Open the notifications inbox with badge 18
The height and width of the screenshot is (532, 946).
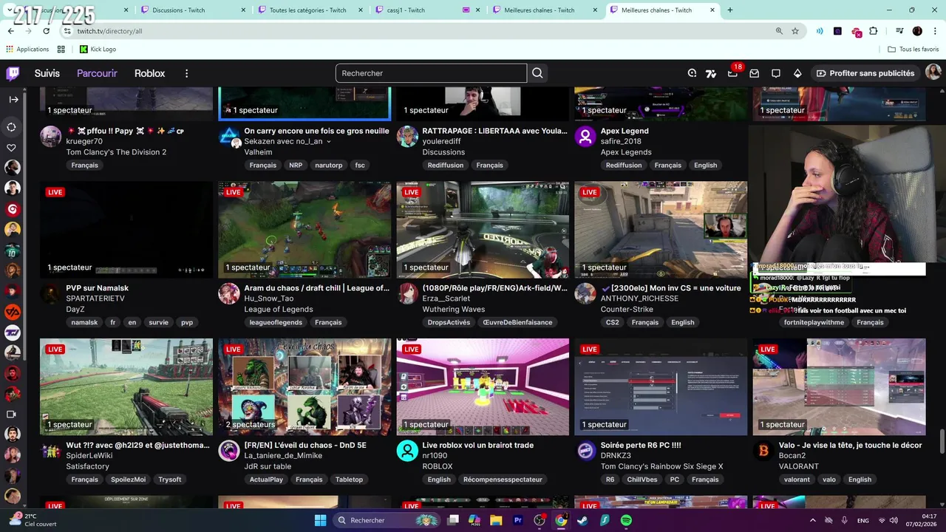click(x=732, y=73)
